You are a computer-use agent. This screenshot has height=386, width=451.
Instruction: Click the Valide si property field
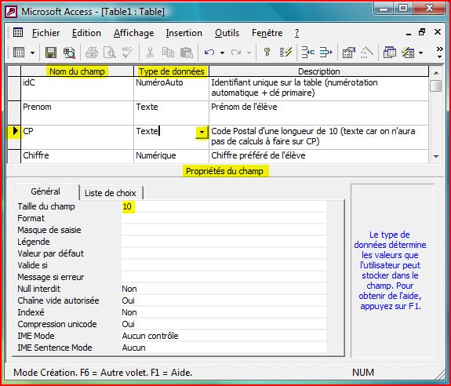click(224, 265)
